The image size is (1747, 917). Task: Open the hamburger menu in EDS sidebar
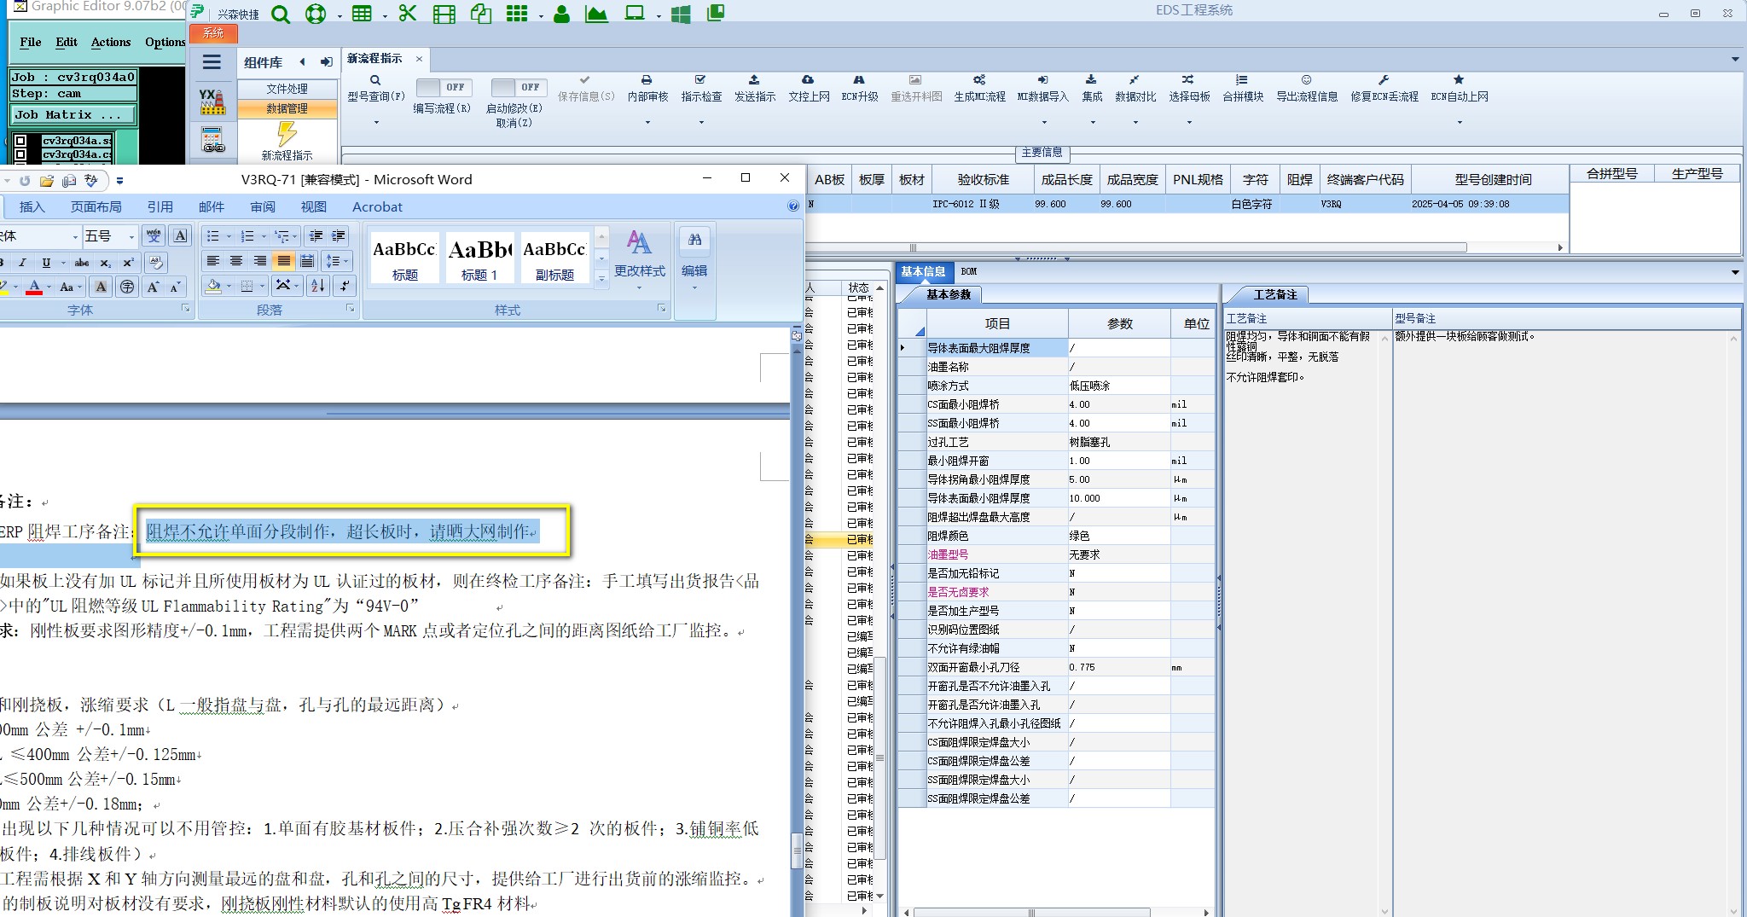click(212, 61)
